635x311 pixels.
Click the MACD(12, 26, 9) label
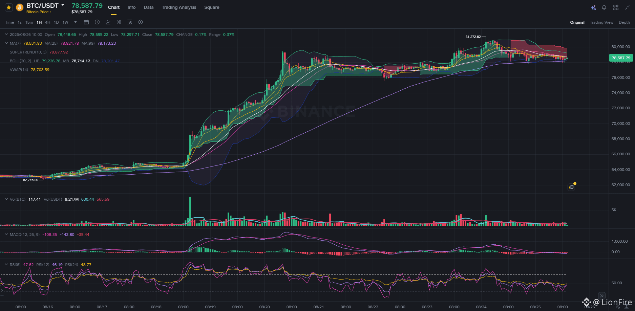click(x=25, y=235)
